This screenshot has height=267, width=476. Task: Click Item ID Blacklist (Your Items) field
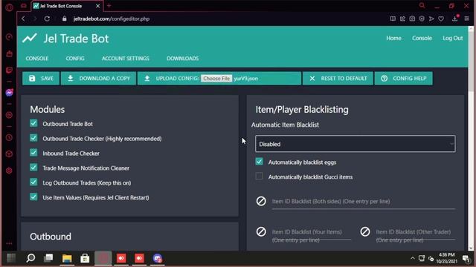point(312,236)
